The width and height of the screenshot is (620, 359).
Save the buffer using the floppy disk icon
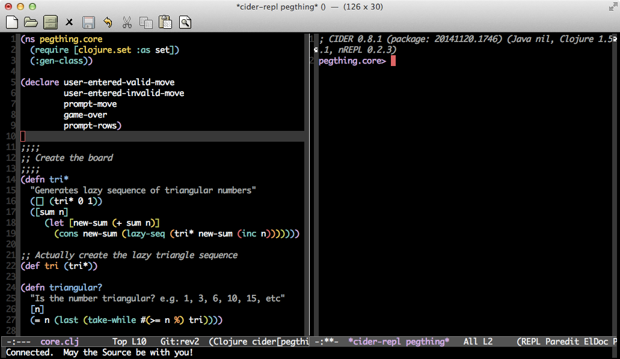88,23
